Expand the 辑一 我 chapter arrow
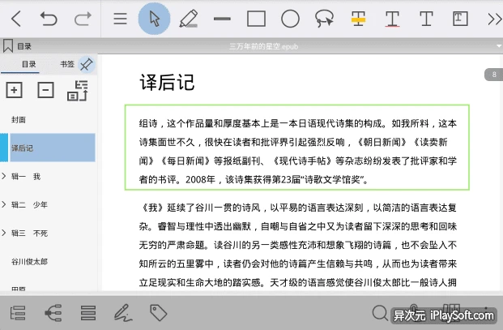This screenshot has height=330, width=503. coord(4,176)
